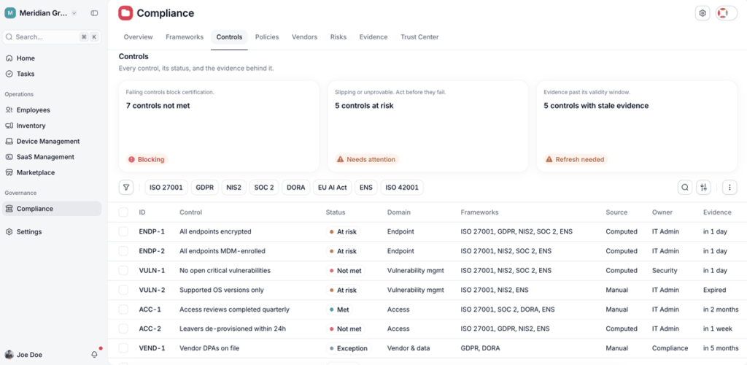Viewport: 747px width, 365px height.
Task: Filter by DORA chip
Action: 296,188
